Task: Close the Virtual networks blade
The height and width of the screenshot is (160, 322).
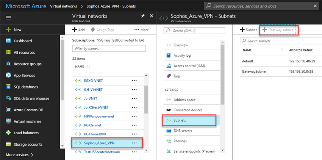Action: coord(152,16)
